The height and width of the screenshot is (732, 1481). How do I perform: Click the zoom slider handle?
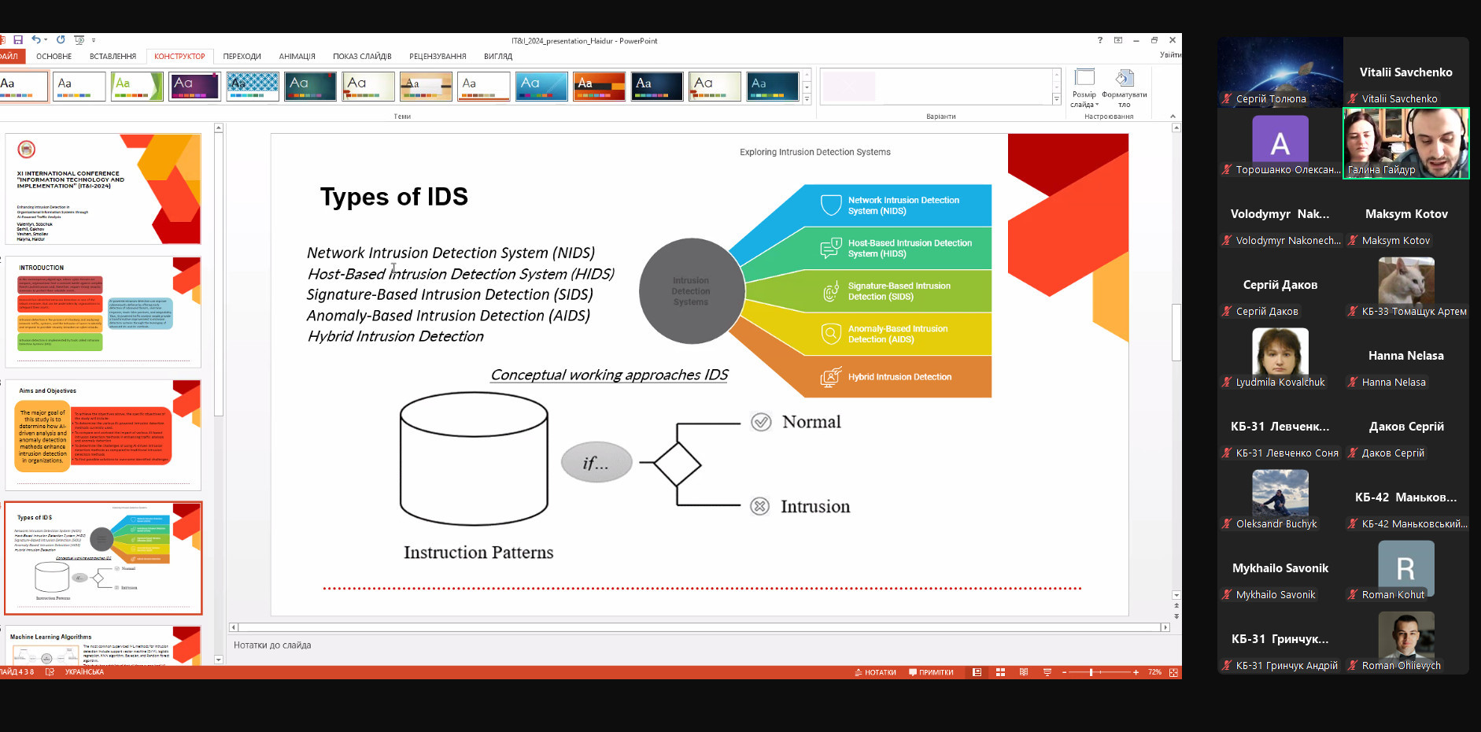point(1091,672)
